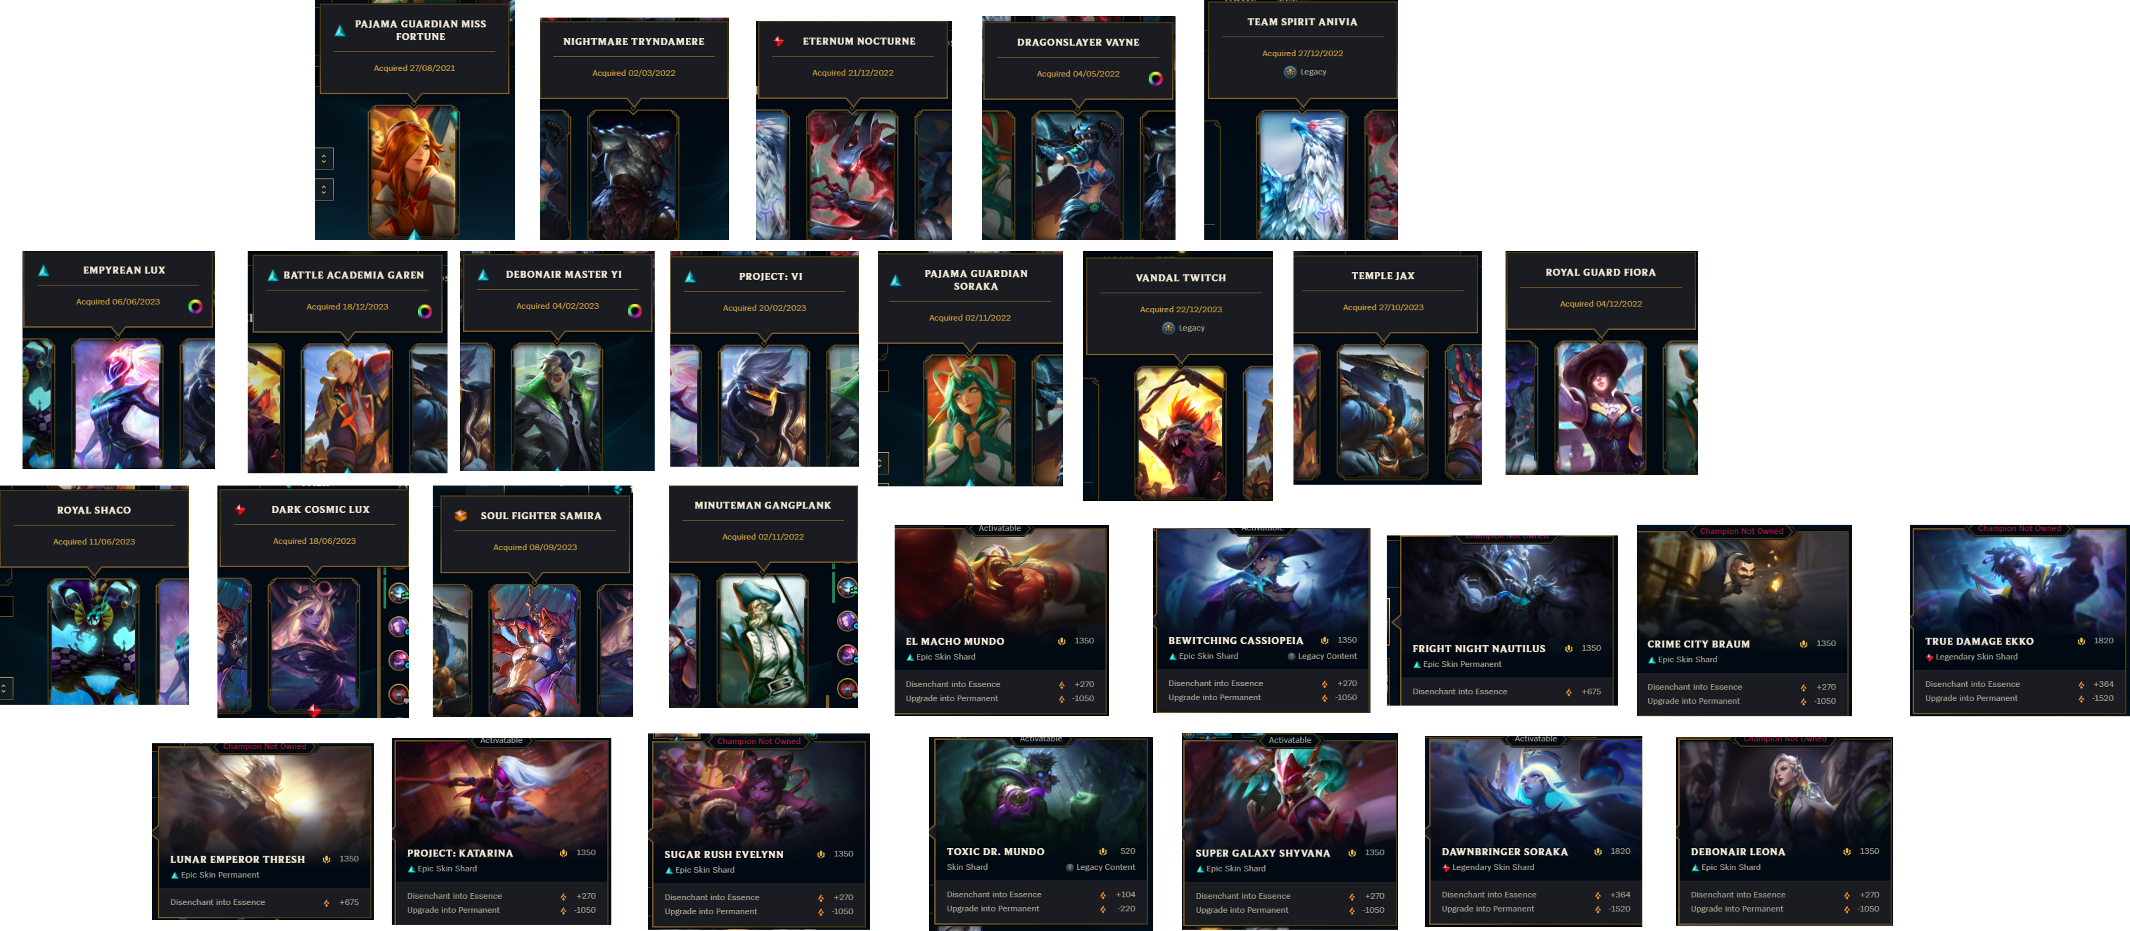Click the Legacy icon under Team Spirit Anivia

click(1290, 72)
